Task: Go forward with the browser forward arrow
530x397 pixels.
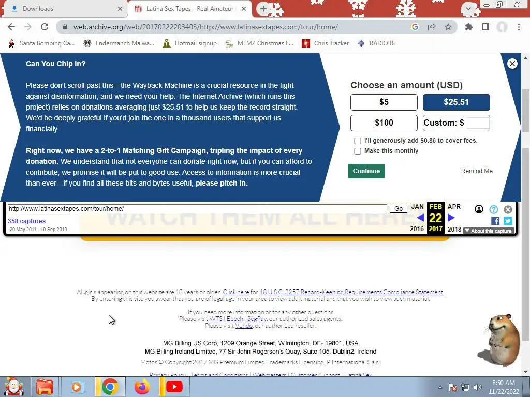Action: (x=28, y=27)
